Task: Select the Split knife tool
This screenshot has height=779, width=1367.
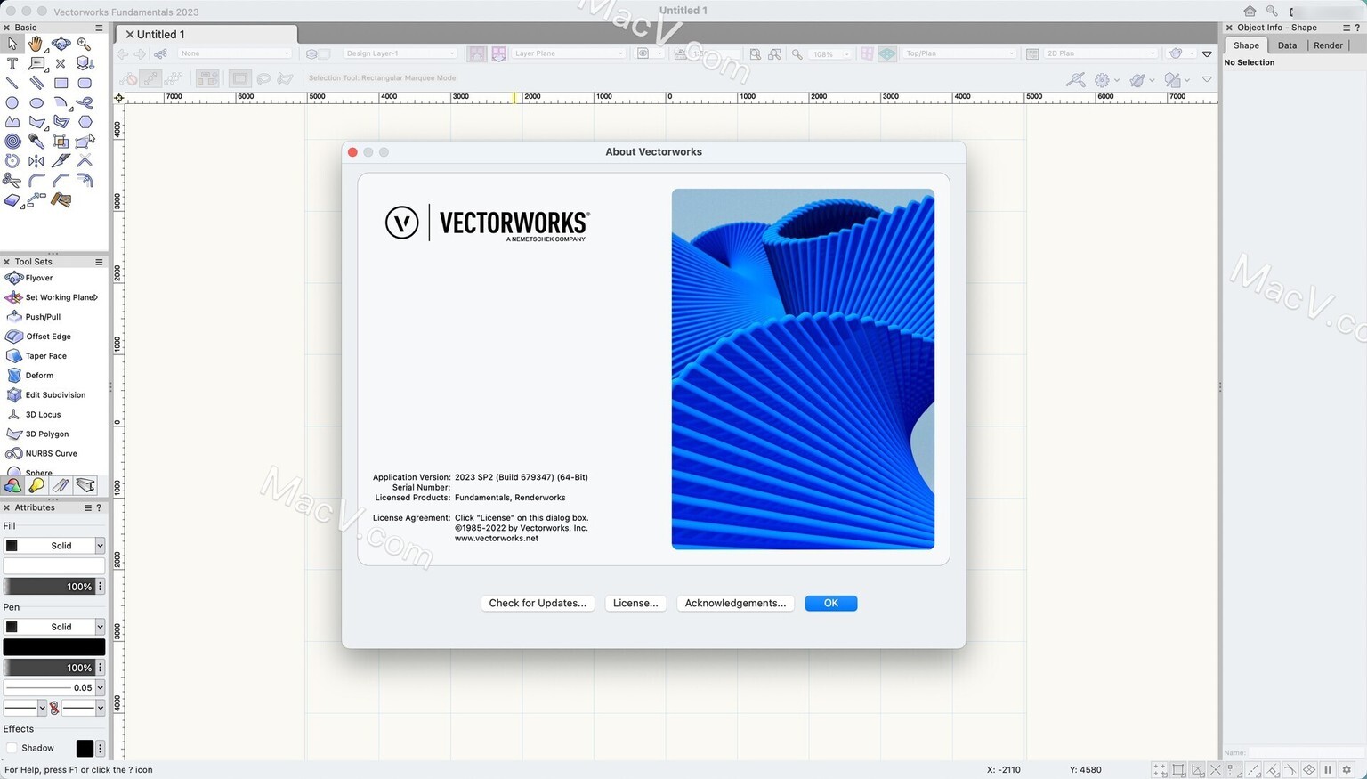Action: (x=61, y=161)
